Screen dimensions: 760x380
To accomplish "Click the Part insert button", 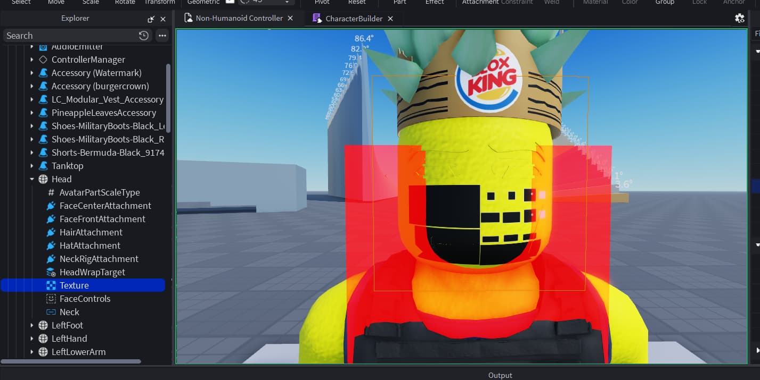I will pos(400,2).
